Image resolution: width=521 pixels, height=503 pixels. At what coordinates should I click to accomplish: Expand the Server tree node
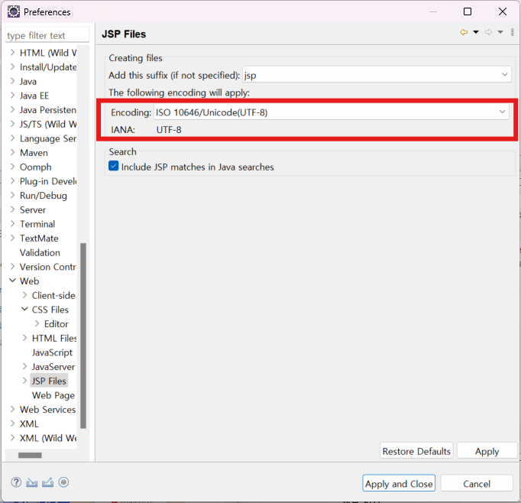coord(13,209)
